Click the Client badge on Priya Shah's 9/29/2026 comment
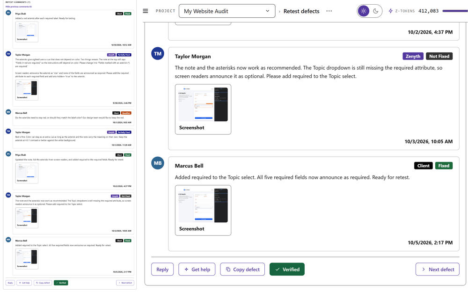This screenshot has width=468, height=292. (119, 14)
